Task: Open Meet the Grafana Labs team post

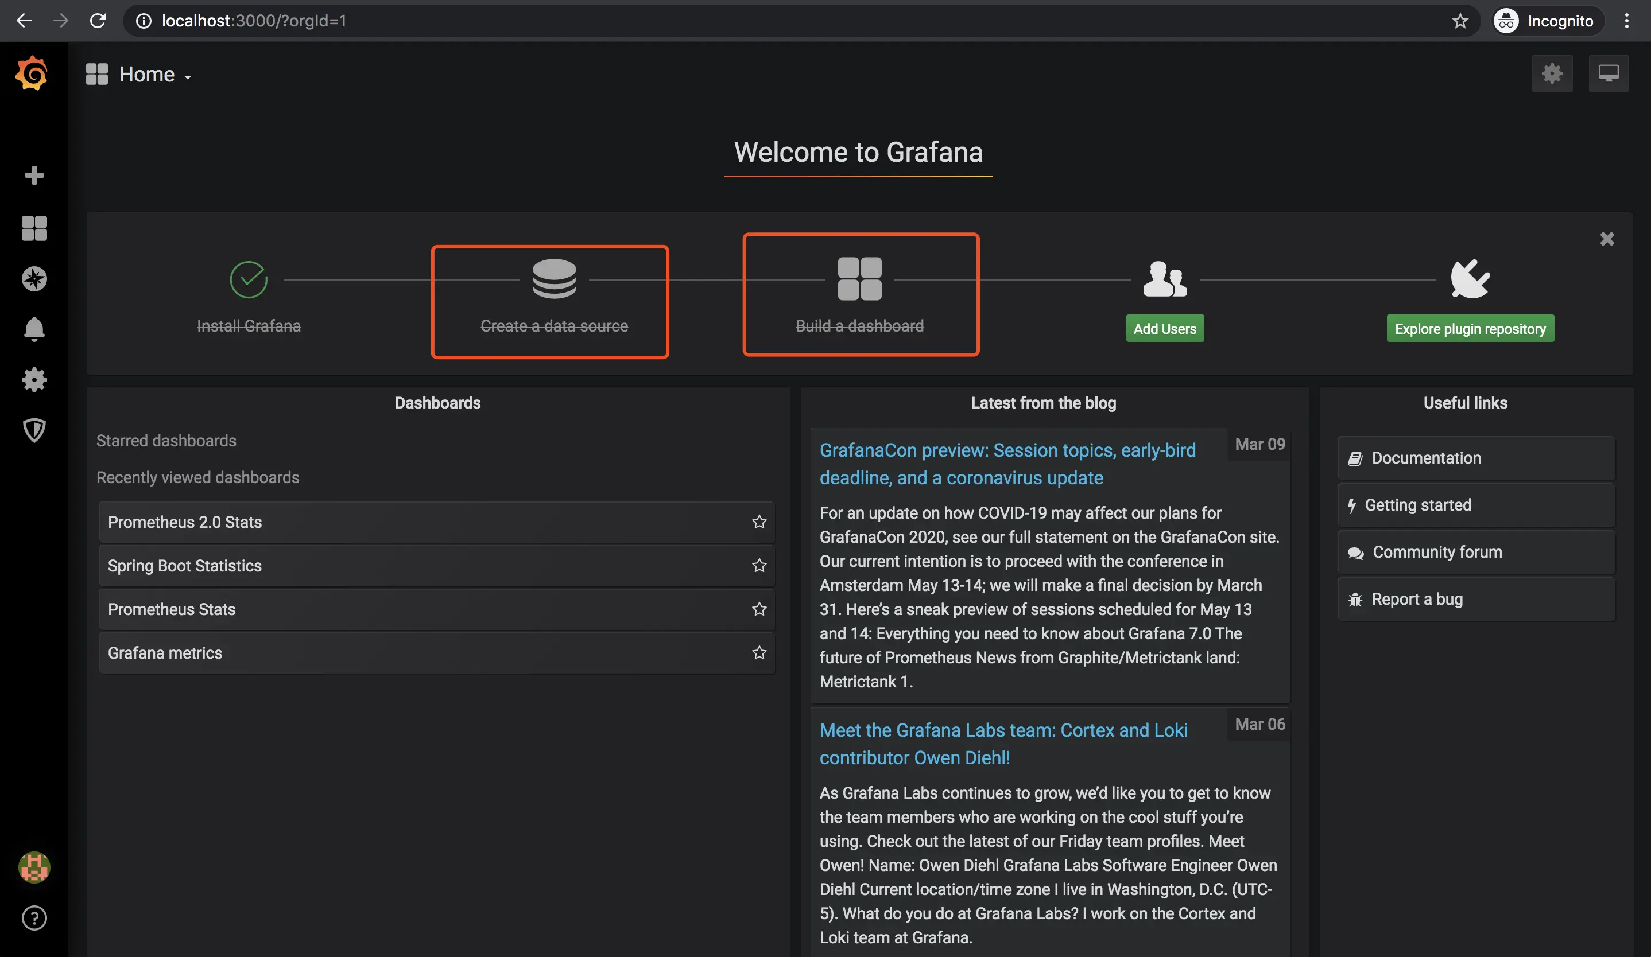Action: point(1003,744)
